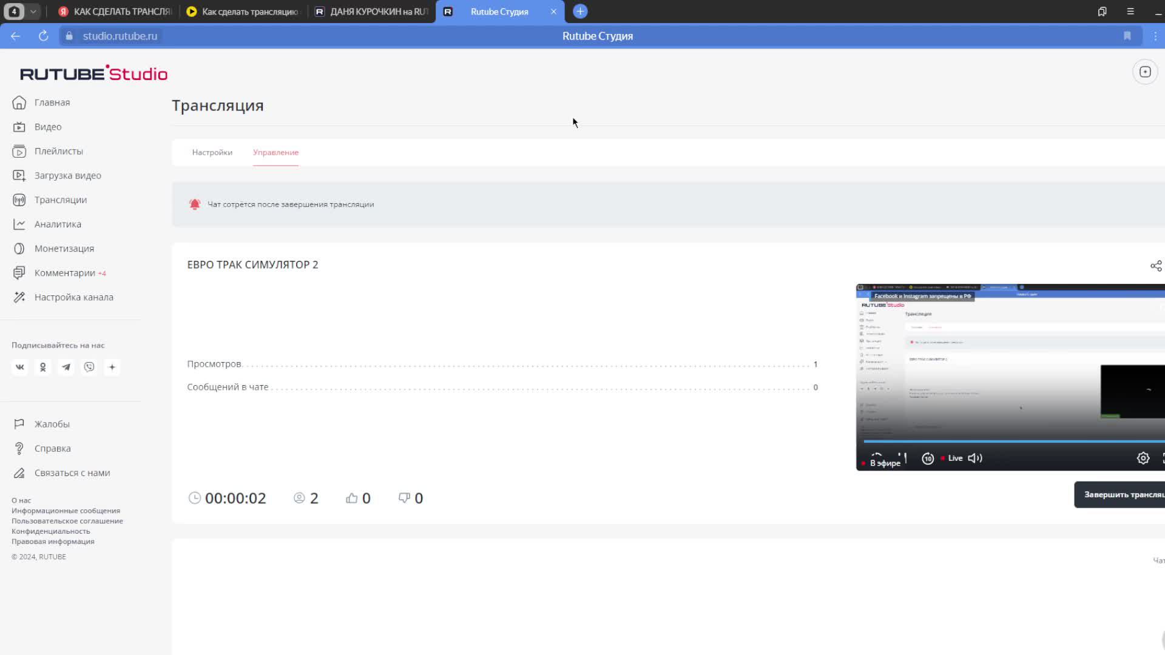Switch to the Настройки tab
The image size is (1165, 655).
coord(212,153)
